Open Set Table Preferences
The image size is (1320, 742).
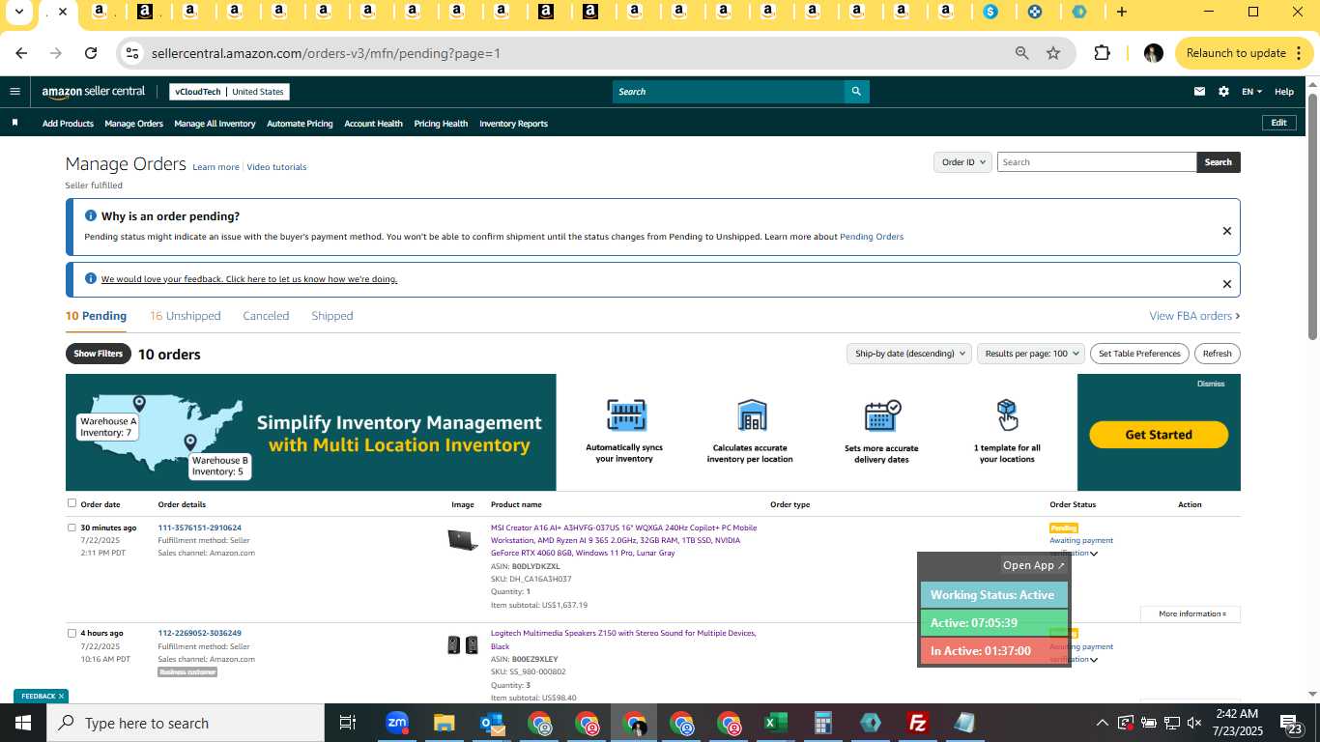(1139, 354)
